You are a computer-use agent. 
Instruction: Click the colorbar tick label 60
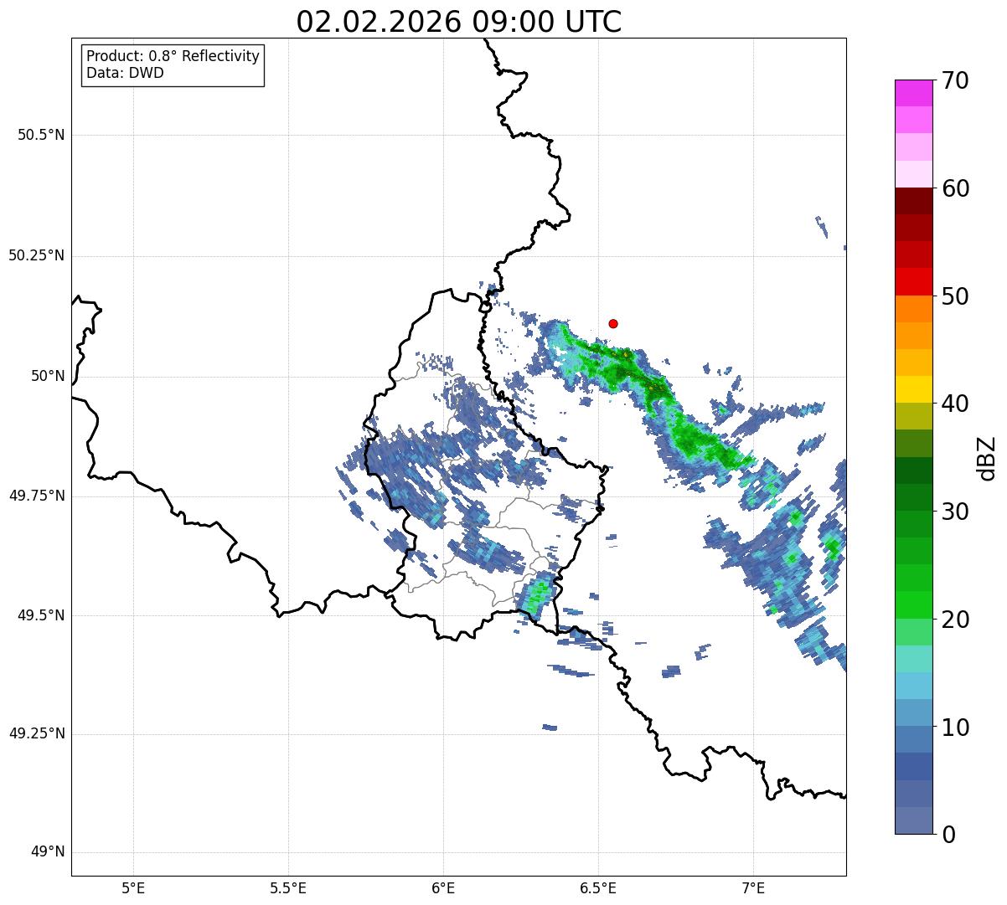955,188
